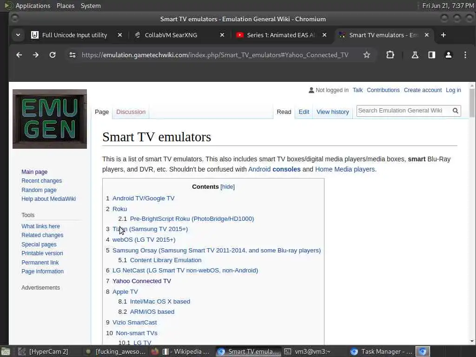Jump to Yahoo Connected TV section
476x357 pixels.
[141, 281]
